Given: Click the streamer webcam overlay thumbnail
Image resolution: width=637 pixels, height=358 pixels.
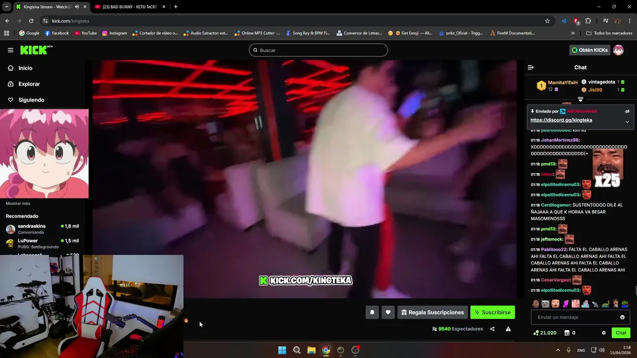Looking at the screenshot, I should click(x=92, y=306).
